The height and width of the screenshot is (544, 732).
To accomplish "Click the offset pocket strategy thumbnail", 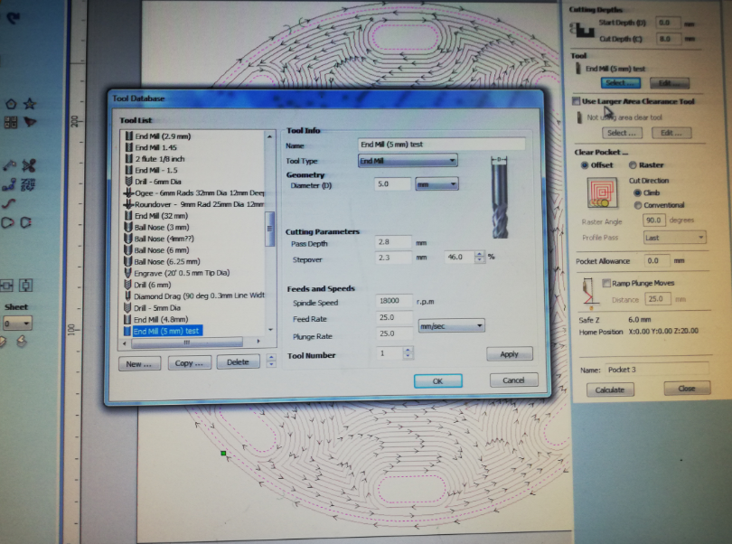I will tap(602, 192).
